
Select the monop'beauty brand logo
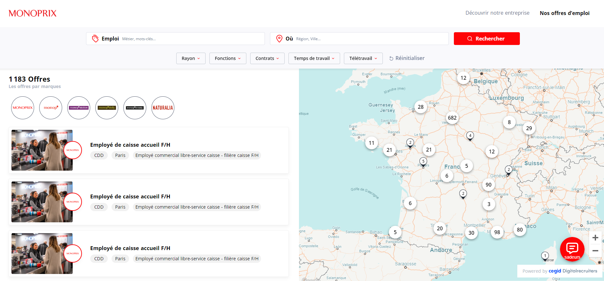tap(135, 108)
